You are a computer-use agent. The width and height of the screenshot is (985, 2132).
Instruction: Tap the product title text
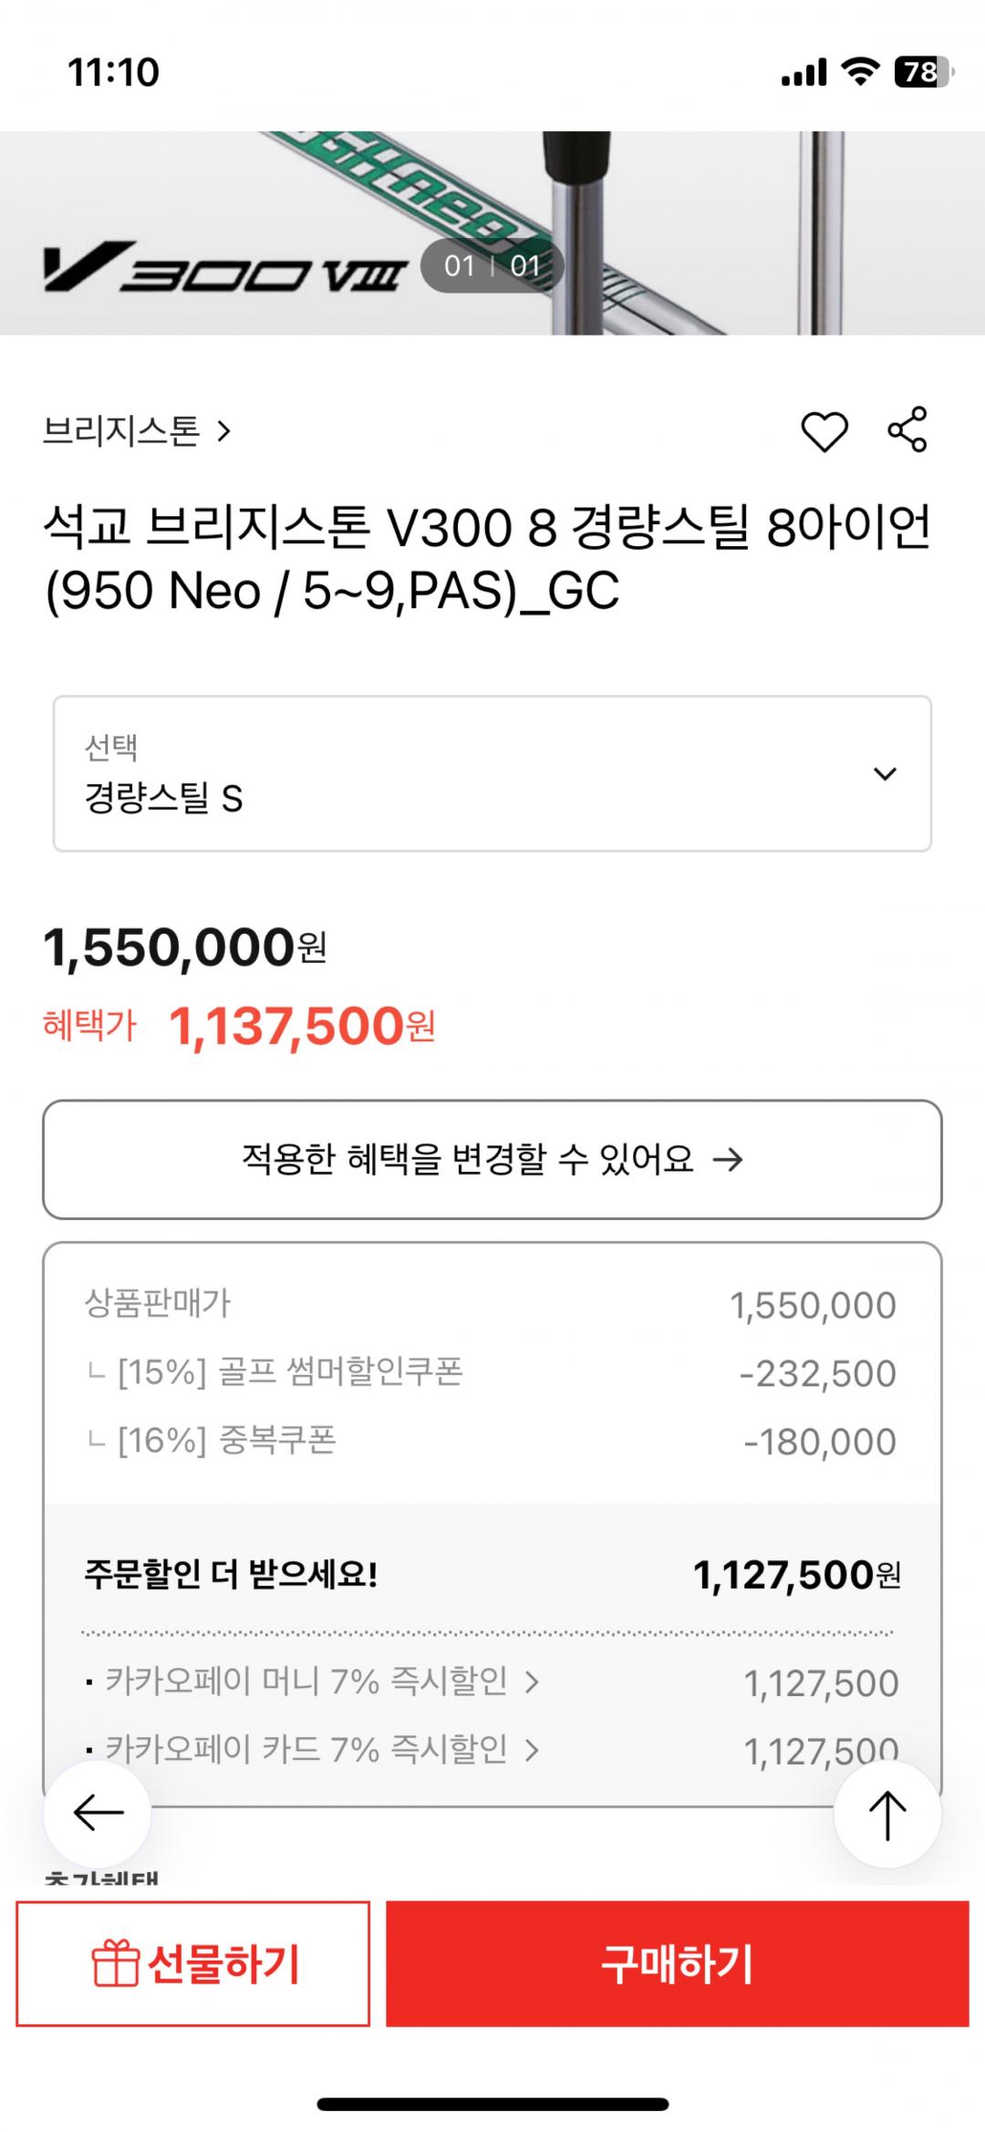[x=488, y=558]
